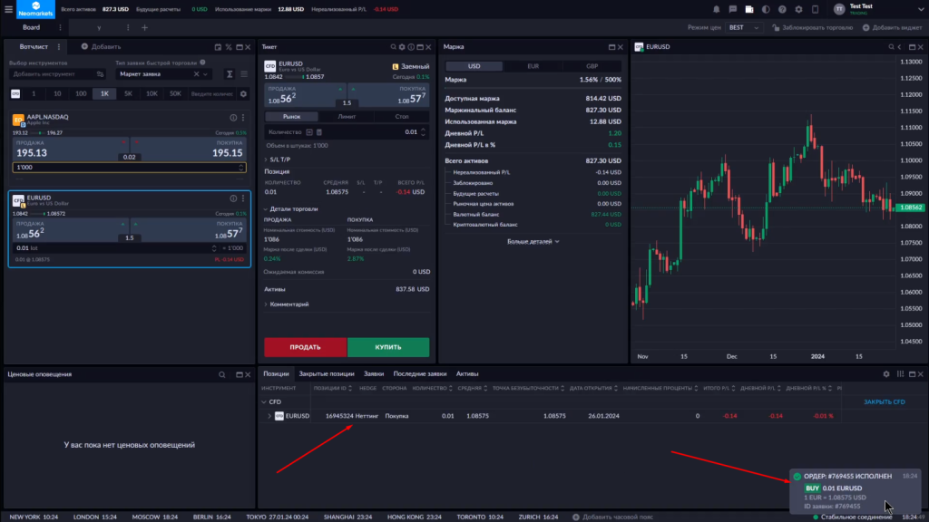Click the Добавить инструмент input field

click(52, 74)
